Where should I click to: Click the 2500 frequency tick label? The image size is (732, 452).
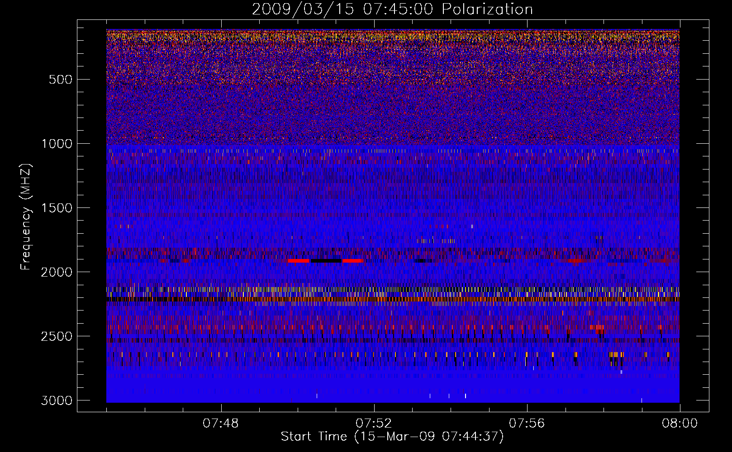[x=57, y=336]
